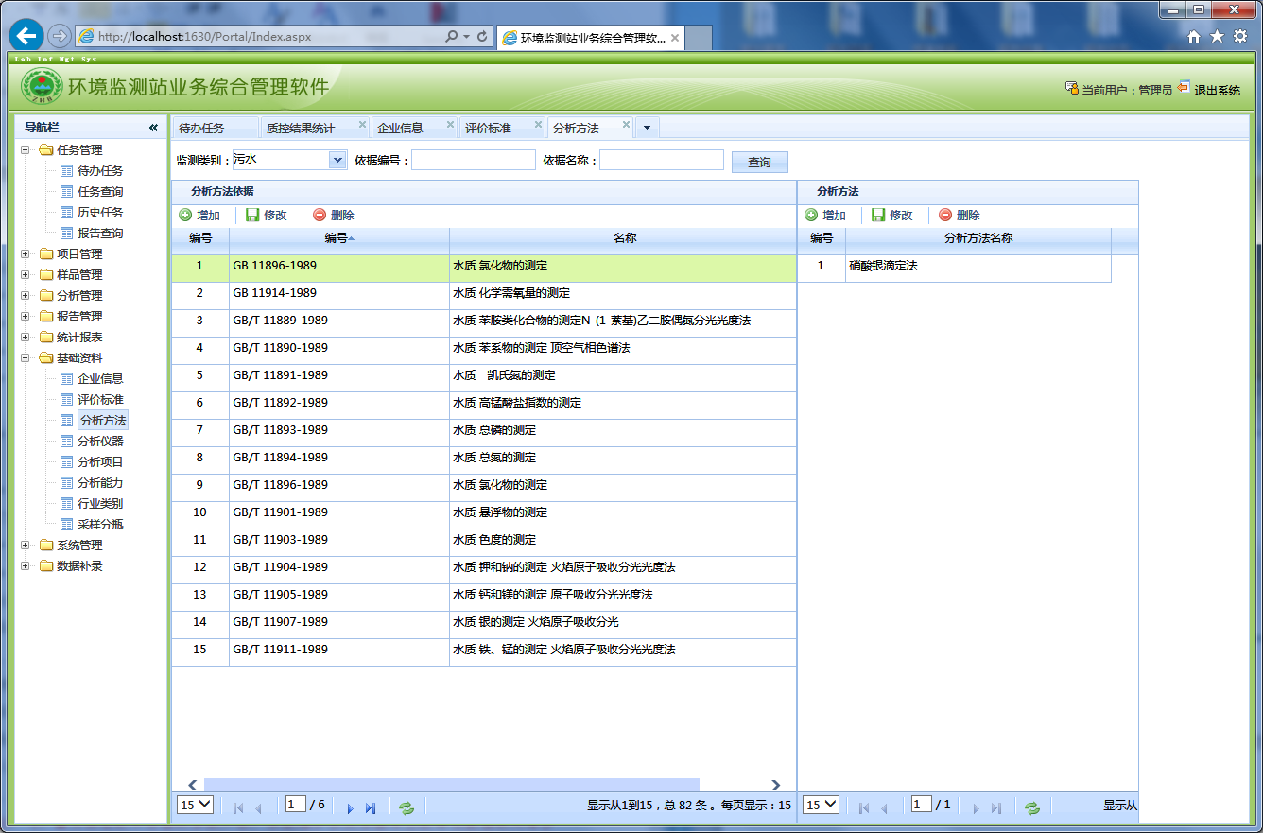Screen dimensions: 1263x833
Task: Click the horizontal scrollbar of the left grid
Action: 452,785
